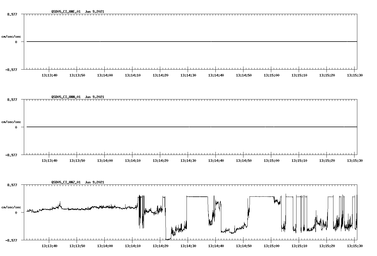Click 13:13:50 time label under HNE plot

pos(77,75)
